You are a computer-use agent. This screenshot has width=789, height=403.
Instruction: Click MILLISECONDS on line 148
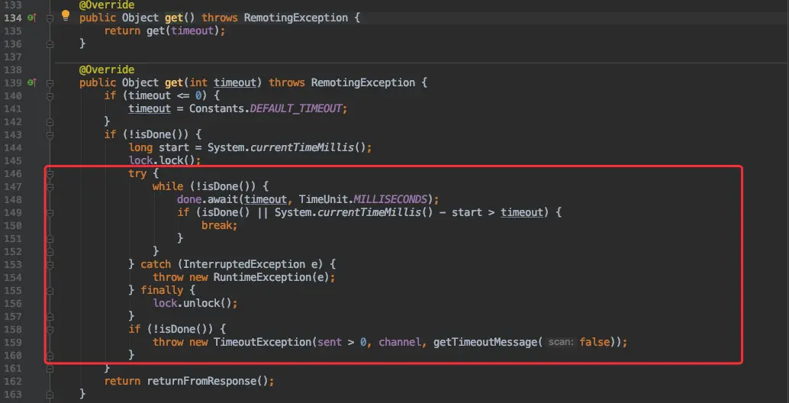[391, 199]
